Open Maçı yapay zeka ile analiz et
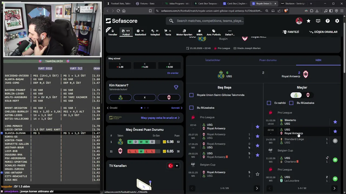Viewport: 346px width, 194px height. point(160,118)
